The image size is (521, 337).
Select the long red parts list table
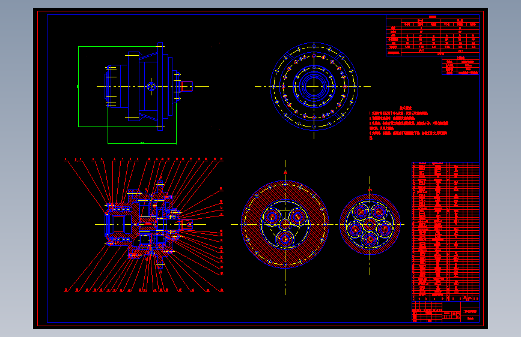pos(445,231)
